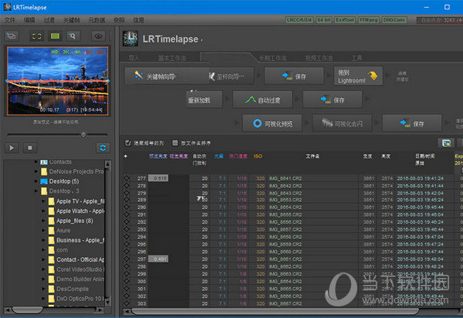The width and height of the screenshot is (463, 318).
Task: Click the green dashed frame icon
Action: (x=36, y=36)
